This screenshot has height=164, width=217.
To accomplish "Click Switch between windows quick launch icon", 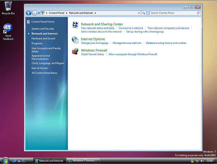I will point(19,161).
